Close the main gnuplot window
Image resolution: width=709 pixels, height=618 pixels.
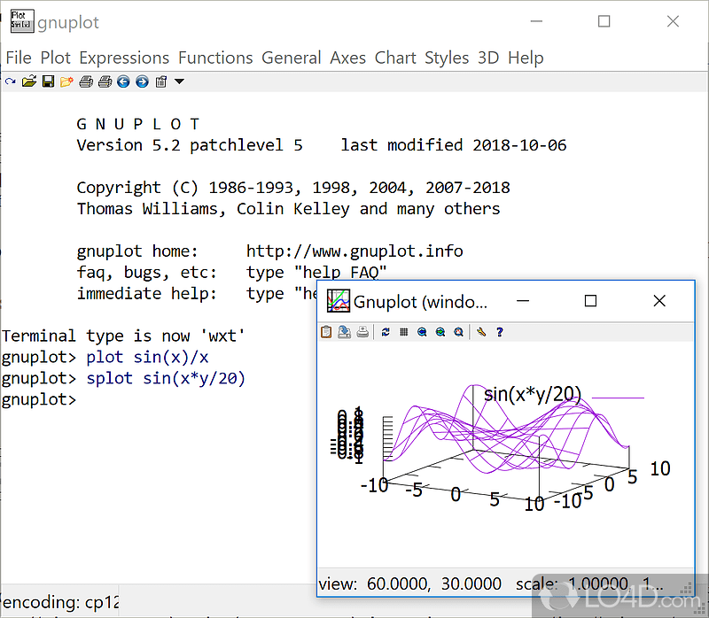(673, 21)
